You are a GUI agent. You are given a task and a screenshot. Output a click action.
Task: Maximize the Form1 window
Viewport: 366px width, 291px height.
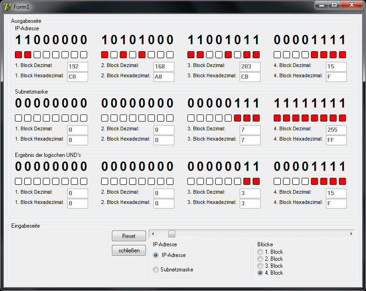[334, 5]
